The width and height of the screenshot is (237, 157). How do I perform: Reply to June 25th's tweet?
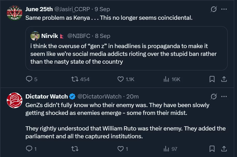pos(29,79)
